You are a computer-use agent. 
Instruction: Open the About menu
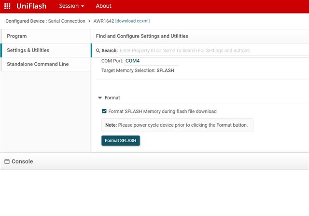click(104, 6)
